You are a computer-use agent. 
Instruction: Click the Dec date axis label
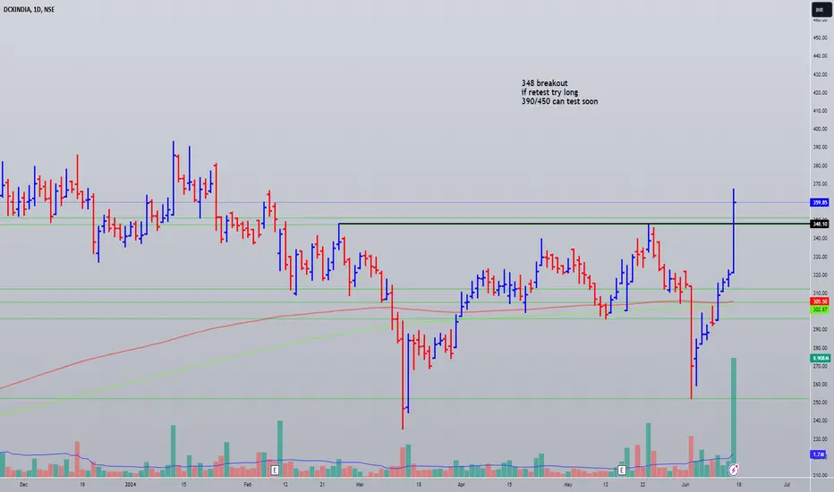coord(23,485)
